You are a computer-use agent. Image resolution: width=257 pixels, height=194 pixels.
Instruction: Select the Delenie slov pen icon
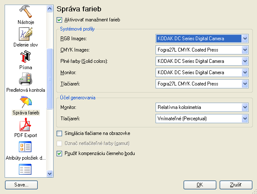click(26, 34)
